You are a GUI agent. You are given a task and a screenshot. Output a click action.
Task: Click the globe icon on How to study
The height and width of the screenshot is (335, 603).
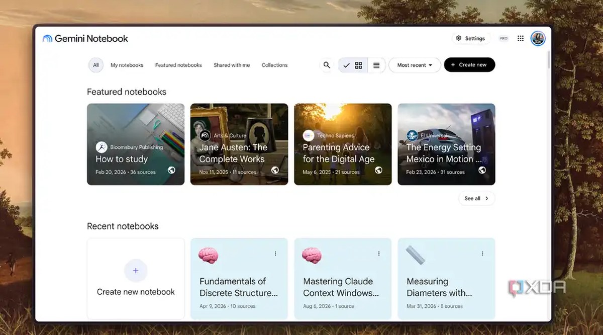[171, 171]
